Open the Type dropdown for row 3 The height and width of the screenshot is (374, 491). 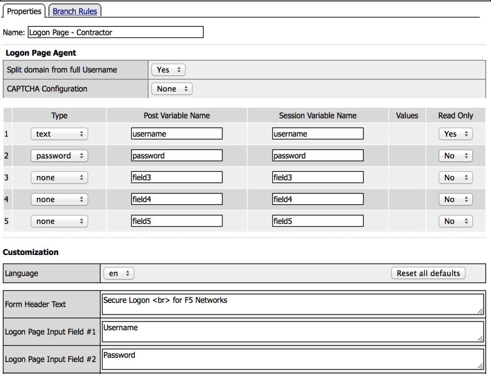[x=59, y=177]
